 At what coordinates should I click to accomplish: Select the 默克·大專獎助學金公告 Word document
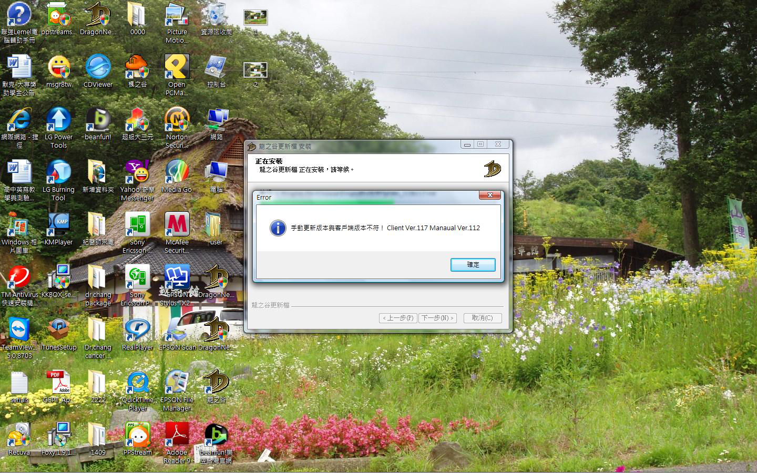[19, 75]
